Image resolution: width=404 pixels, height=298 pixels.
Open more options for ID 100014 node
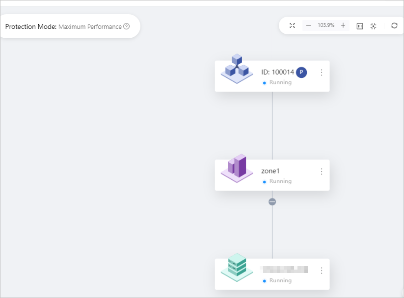coord(322,73)
